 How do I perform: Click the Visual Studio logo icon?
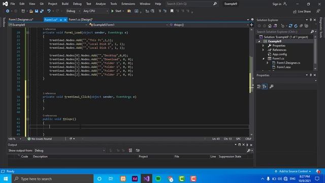pyautogui.click(x=5, y=4)
